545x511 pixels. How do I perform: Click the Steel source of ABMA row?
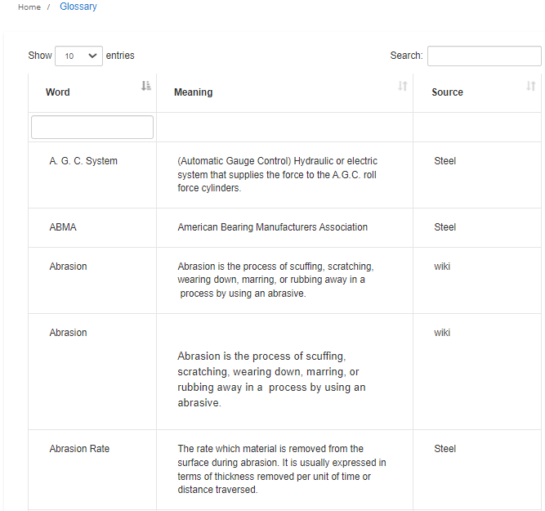point(444,227)
